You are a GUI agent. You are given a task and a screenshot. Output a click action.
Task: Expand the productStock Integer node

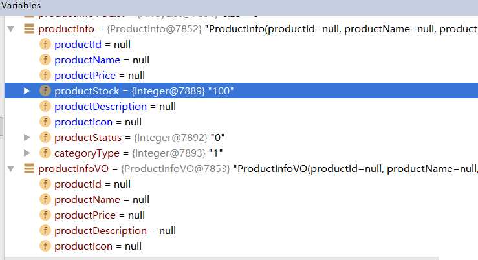(x=27, y=91)
